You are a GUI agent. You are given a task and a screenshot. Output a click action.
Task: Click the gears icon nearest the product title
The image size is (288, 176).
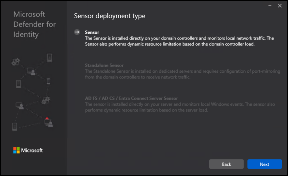point(15,62)
